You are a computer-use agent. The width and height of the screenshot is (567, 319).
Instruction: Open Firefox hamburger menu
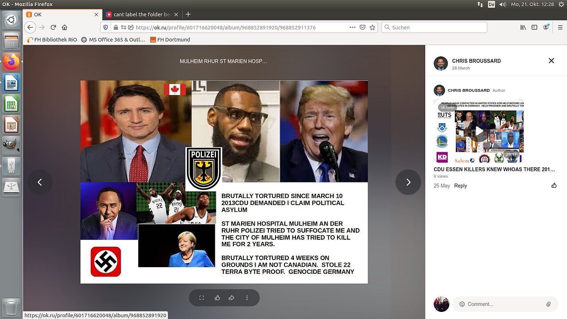560,27
